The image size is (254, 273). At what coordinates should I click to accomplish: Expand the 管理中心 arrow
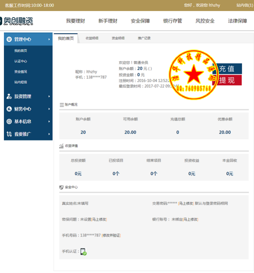click(49, 39)
